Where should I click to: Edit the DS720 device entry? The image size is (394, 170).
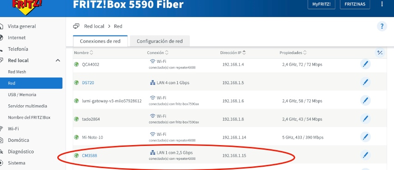(x=365, y=82)
